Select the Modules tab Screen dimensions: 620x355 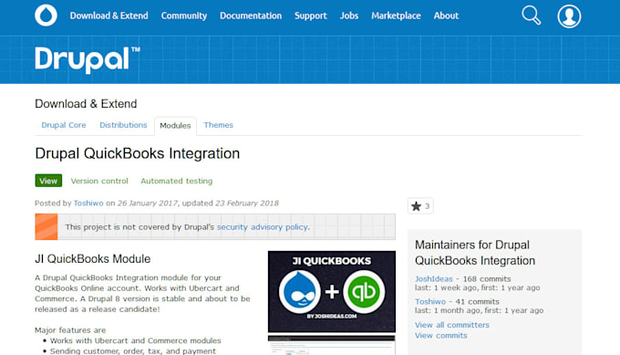tap(175, 126)
